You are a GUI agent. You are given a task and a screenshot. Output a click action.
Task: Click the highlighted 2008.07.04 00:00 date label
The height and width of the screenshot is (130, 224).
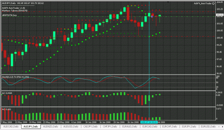point(149,122)
